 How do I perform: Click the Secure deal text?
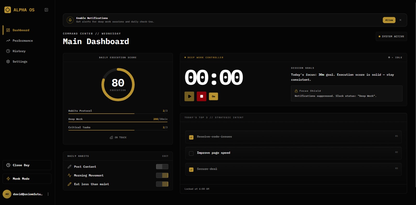click(207, 169)
